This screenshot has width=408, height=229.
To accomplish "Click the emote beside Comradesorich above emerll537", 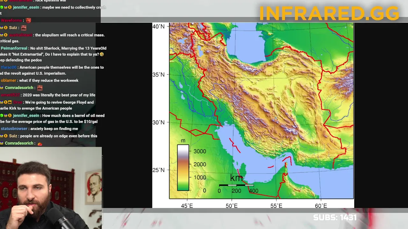I will point(40,88).
